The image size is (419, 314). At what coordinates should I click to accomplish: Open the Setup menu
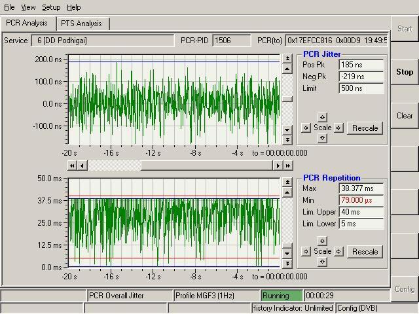coord(51,7)
